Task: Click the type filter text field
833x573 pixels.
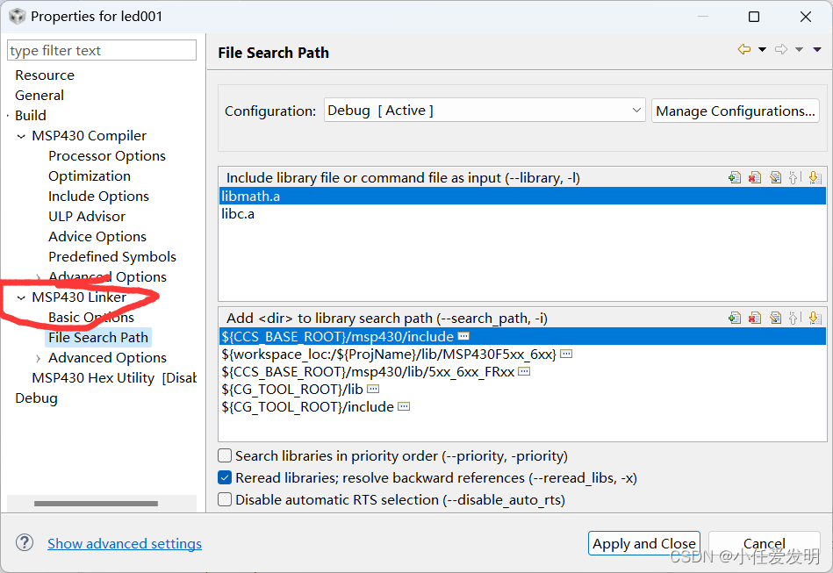Action: (102, 50)
